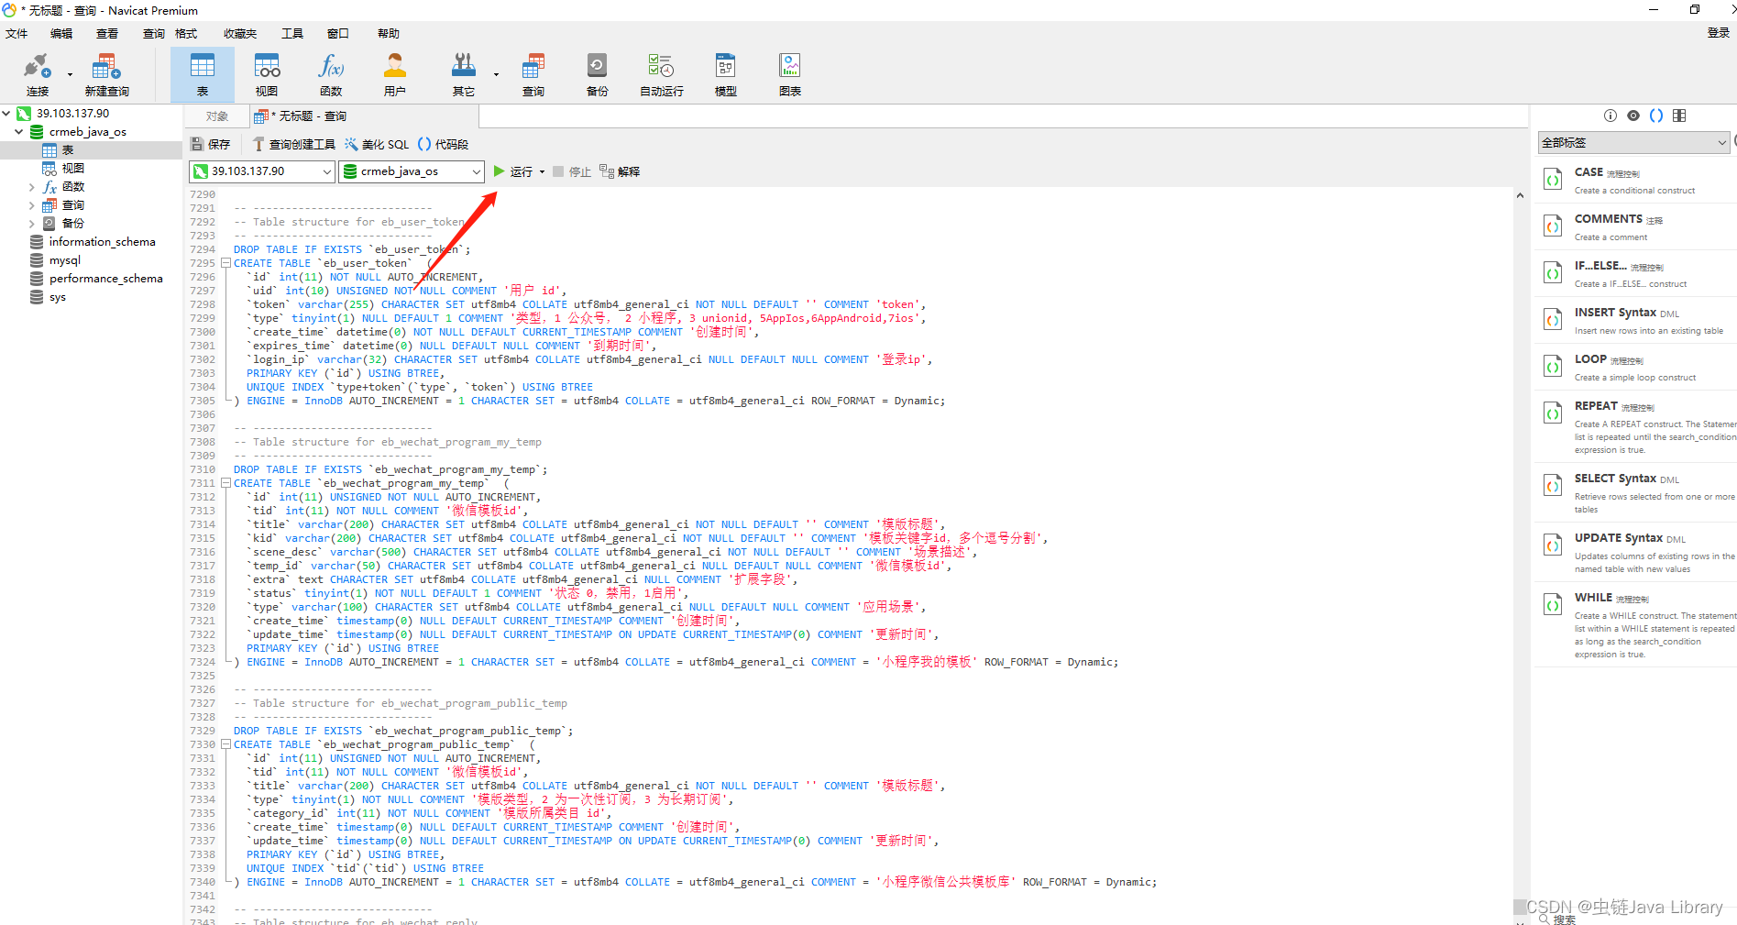The image size is (1737, 925).
Task: Collapse the eb_wechat_program_public_temp CREATE TABLE block
Action: pos(225,744)
